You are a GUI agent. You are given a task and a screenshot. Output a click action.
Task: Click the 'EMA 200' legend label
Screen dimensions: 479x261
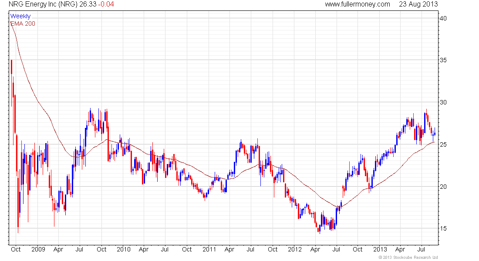point(23,23)
